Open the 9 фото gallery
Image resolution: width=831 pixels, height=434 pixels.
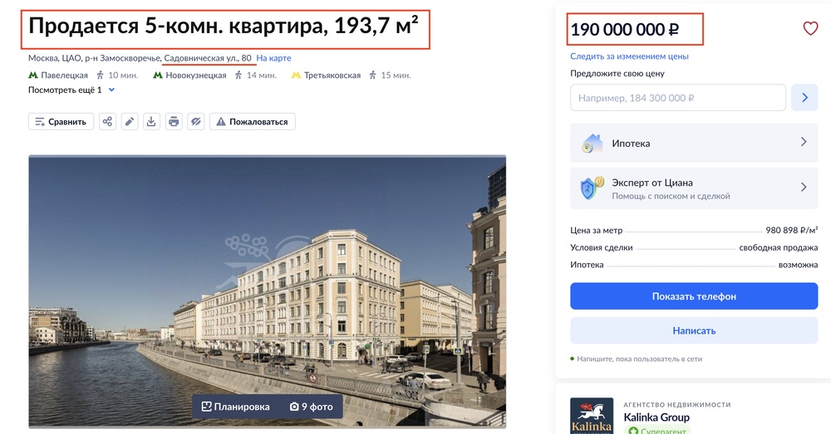311,407
